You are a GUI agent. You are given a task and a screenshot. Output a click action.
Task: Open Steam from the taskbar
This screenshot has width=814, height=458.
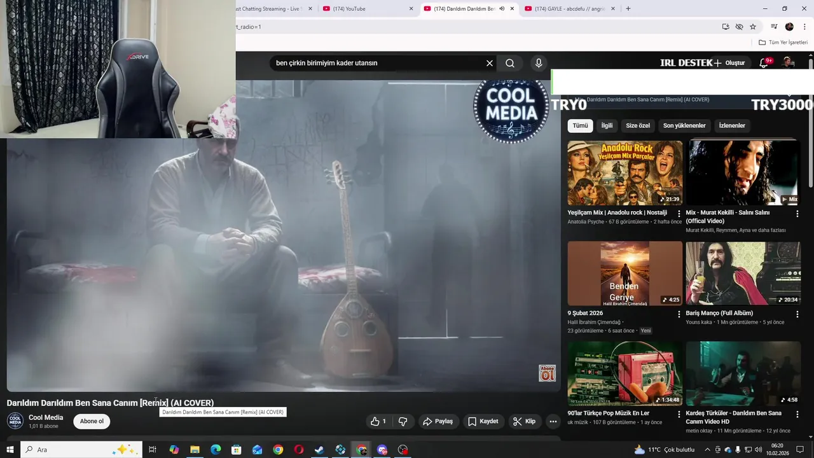[x=320, y=450]
